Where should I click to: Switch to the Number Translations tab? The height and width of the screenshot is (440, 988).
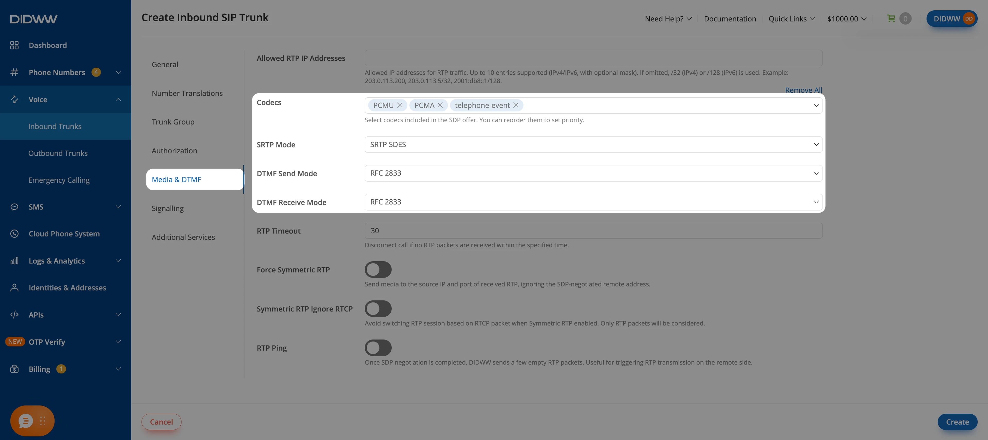pyautogui.click(x=187, y=93)
